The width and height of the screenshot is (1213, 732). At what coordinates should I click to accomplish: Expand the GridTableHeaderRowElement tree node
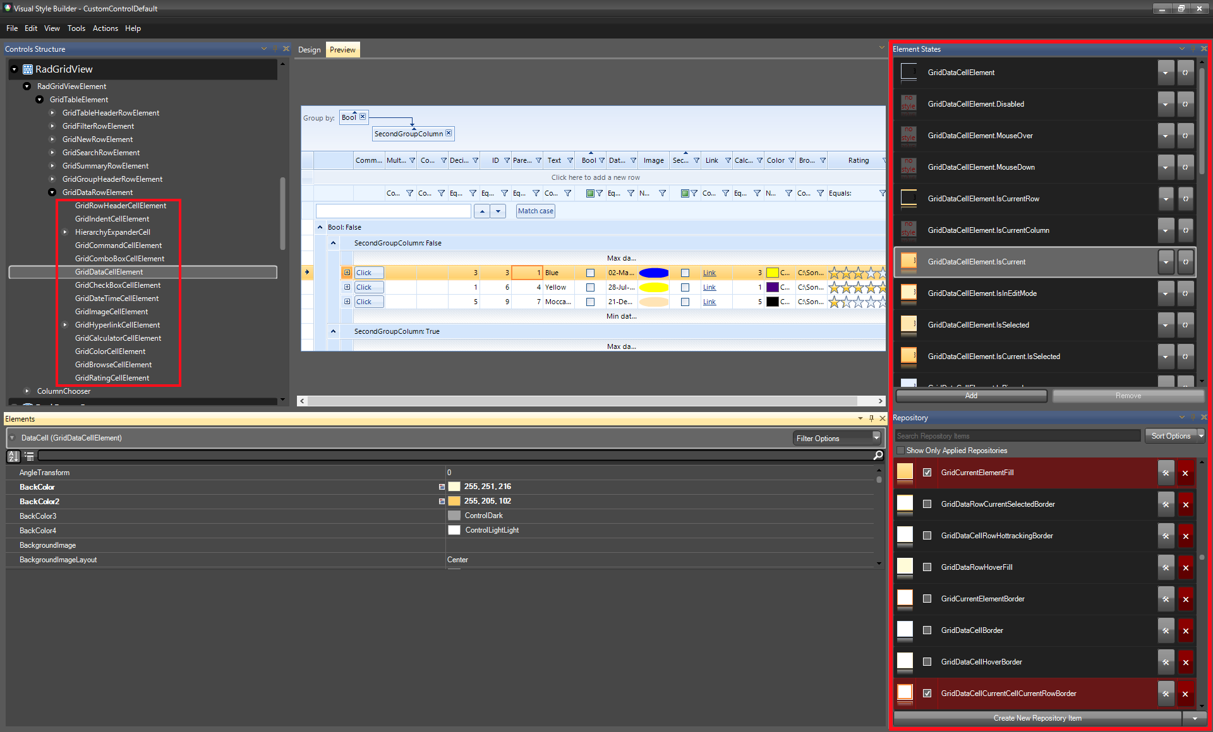click(x=52, y=113)
